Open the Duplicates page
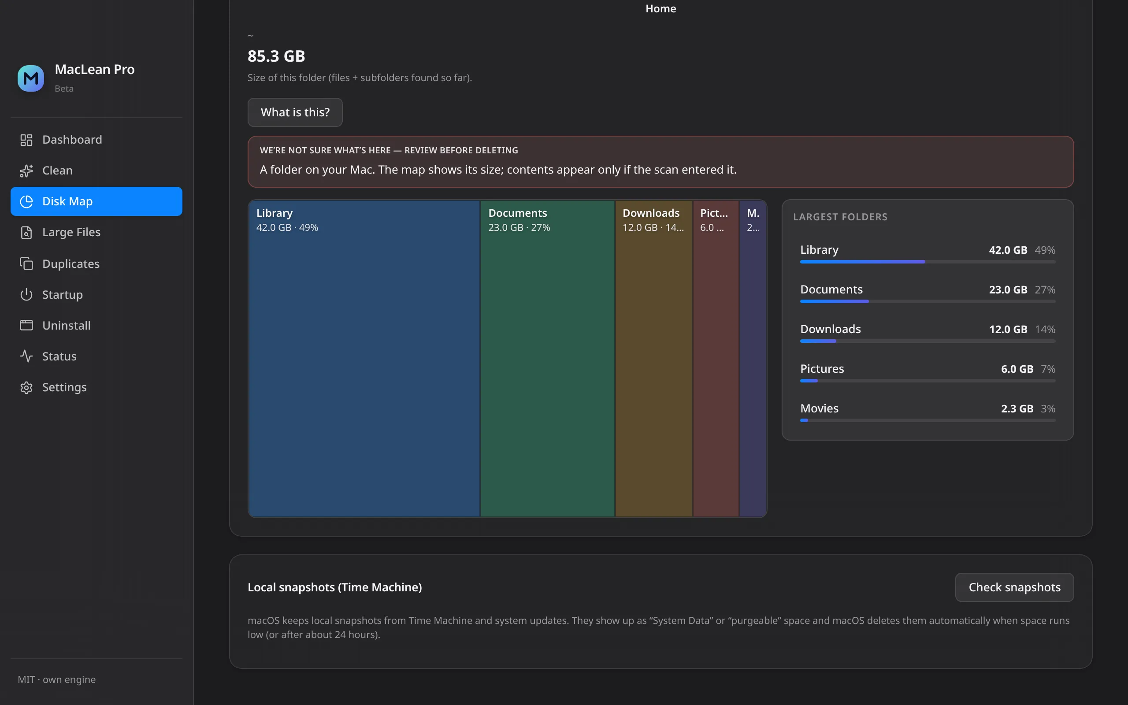Screen dimensions: 1128x705 pyautogui.click(x=96, y=263)
